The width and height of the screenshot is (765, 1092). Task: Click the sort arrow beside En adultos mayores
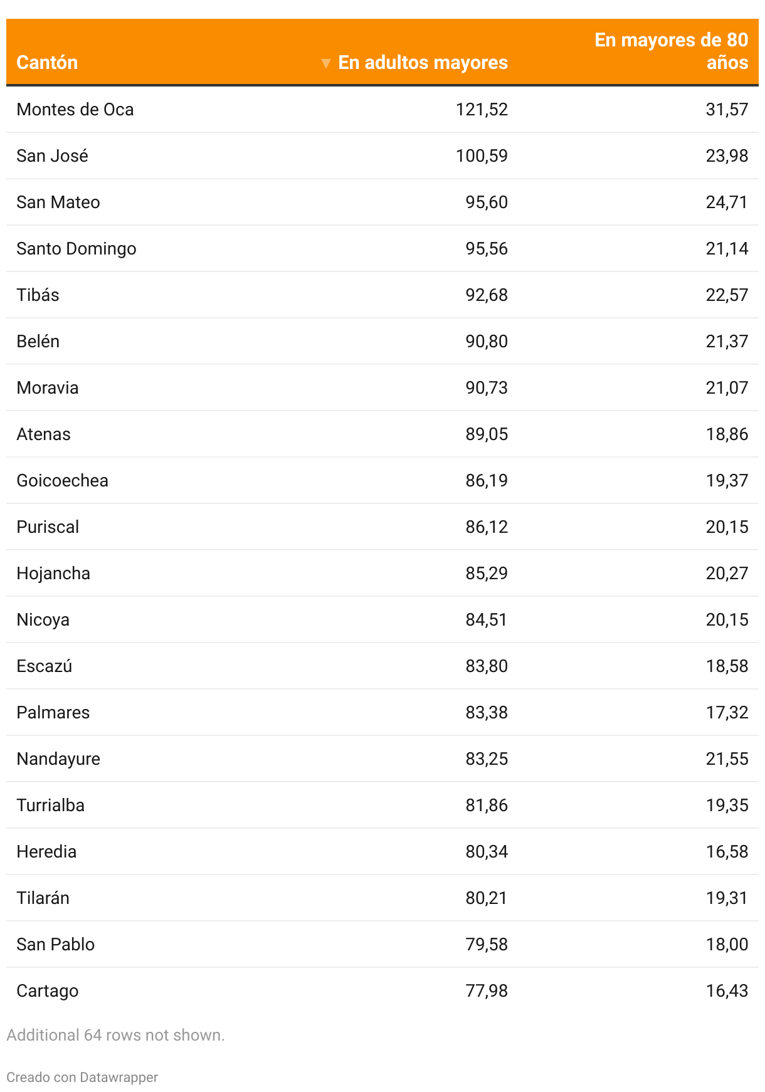(x=325, y=63)
